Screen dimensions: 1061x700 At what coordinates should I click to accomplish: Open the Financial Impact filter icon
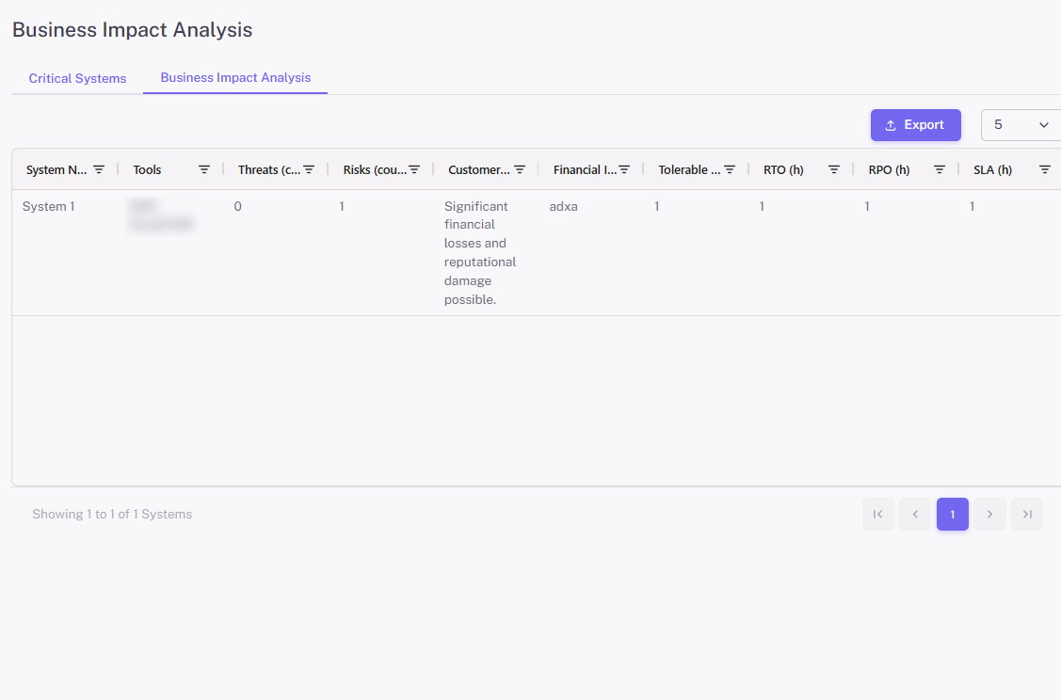pos(624,170)
